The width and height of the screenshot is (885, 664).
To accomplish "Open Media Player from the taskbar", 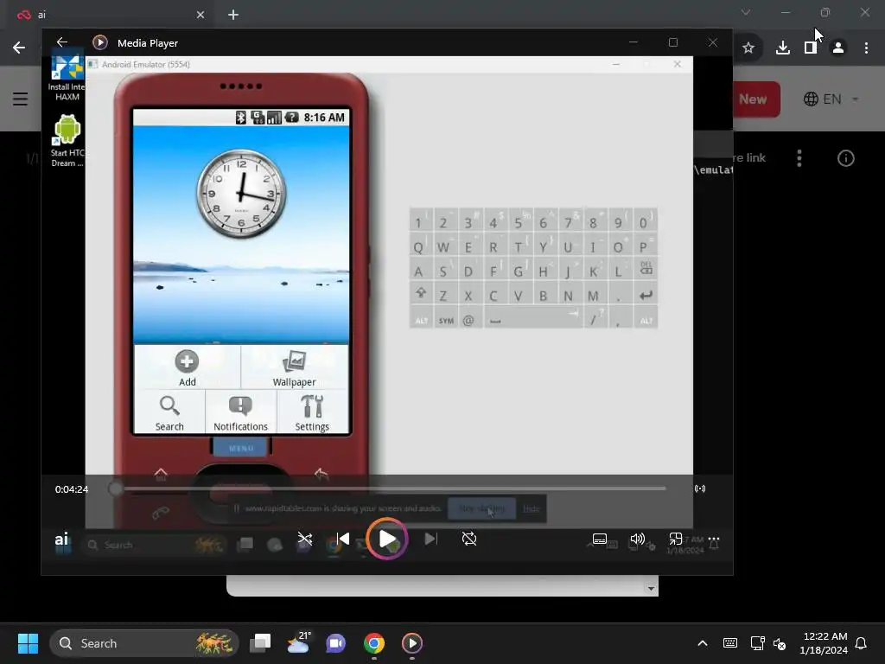I will pyautogui.click(x=412, y=643).
